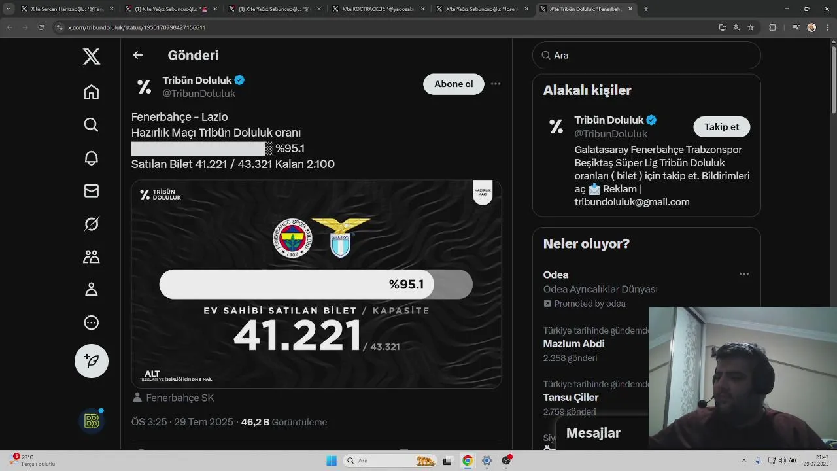Open Tansu Çiller trend
The image size is (837, 471).
571,397
